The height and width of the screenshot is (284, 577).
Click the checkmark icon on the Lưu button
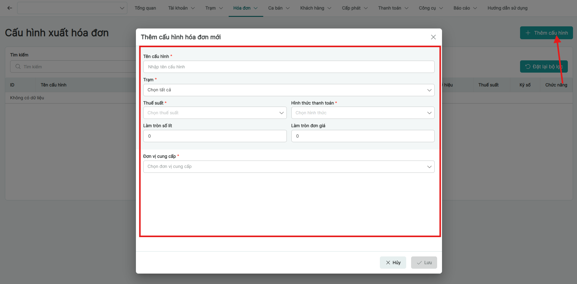419,263
